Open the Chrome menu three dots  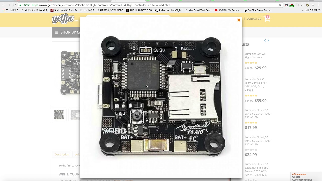319,5
